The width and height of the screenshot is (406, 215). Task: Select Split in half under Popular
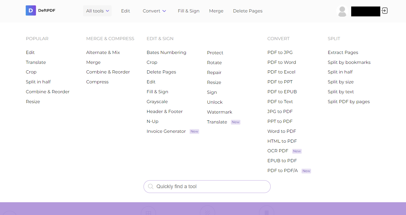[x=38, y=82]
